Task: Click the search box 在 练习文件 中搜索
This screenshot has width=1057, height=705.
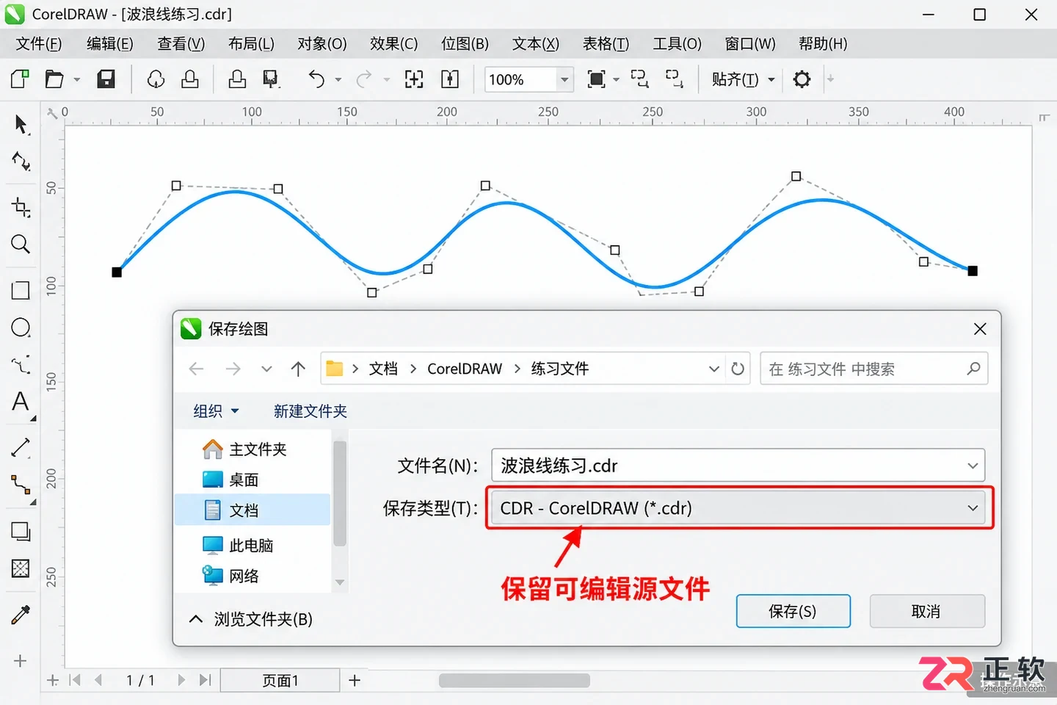Action: 874,369
